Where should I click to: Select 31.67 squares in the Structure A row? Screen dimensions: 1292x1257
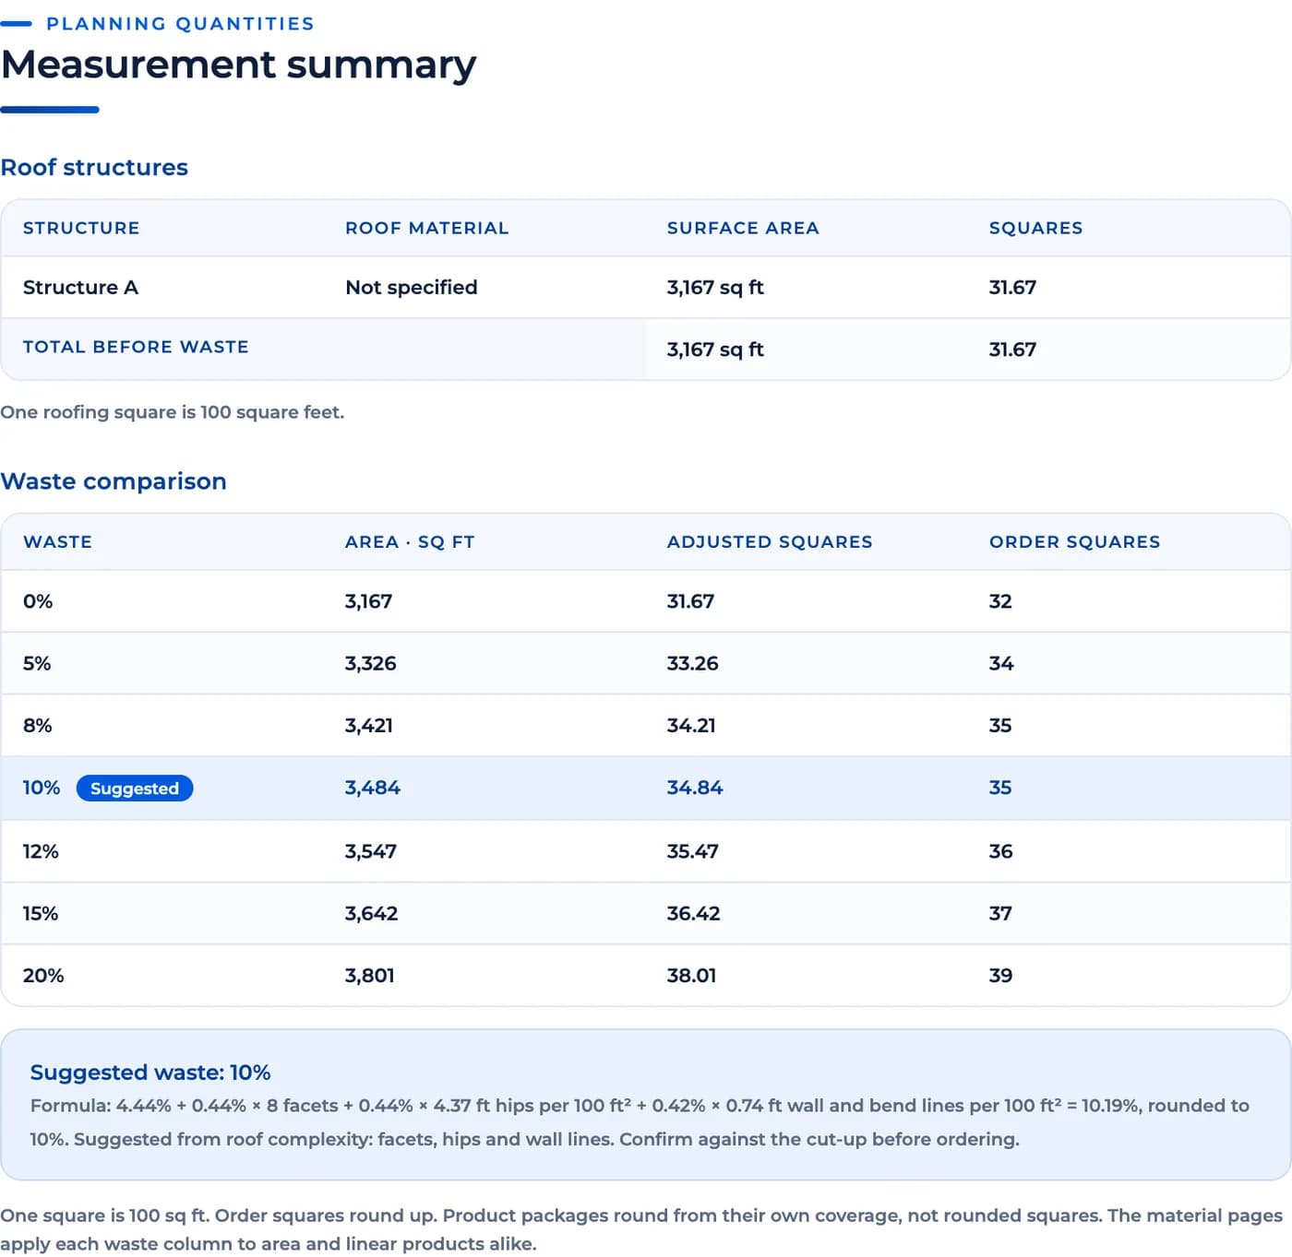[x=1012, y=288]
